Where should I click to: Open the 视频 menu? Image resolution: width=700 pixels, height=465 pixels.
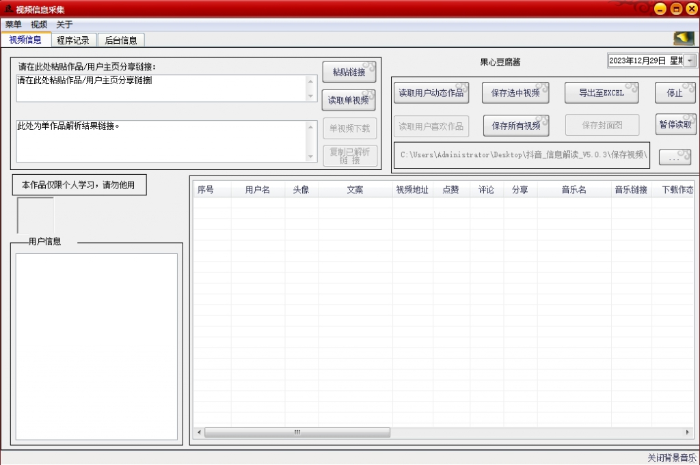pos(38,24)
